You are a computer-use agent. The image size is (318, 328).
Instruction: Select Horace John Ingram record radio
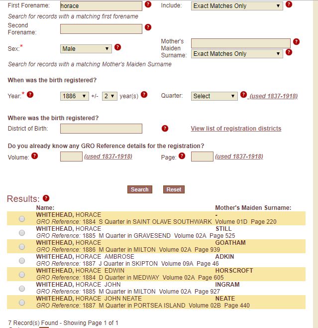pyautogui.click(x=22, y=289)
